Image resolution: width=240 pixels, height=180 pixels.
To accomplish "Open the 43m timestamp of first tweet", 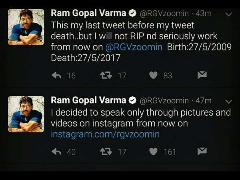I will coord(203,14).
